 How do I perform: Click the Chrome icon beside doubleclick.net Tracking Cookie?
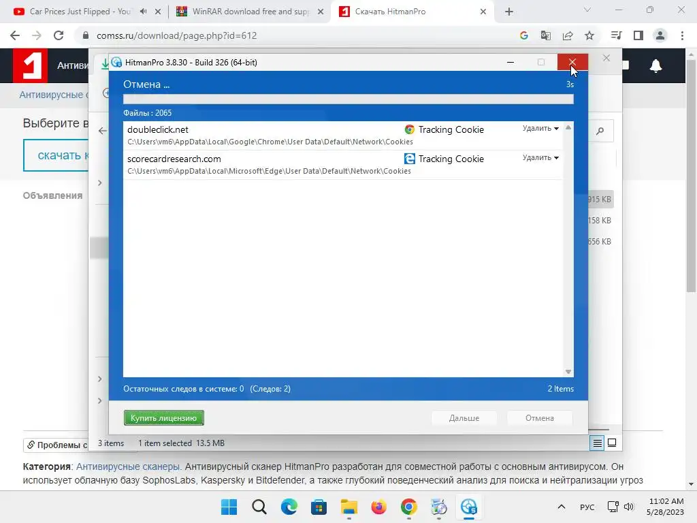(x=409, y=129)
